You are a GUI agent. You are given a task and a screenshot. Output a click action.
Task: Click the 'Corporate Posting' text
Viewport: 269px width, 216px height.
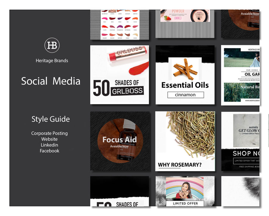point(49,133)
